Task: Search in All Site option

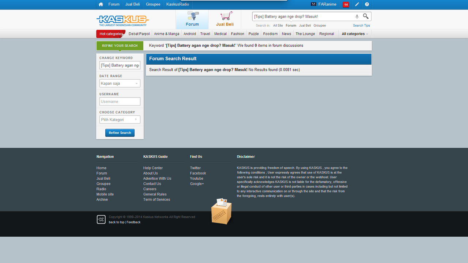Action: coord(278,26)
